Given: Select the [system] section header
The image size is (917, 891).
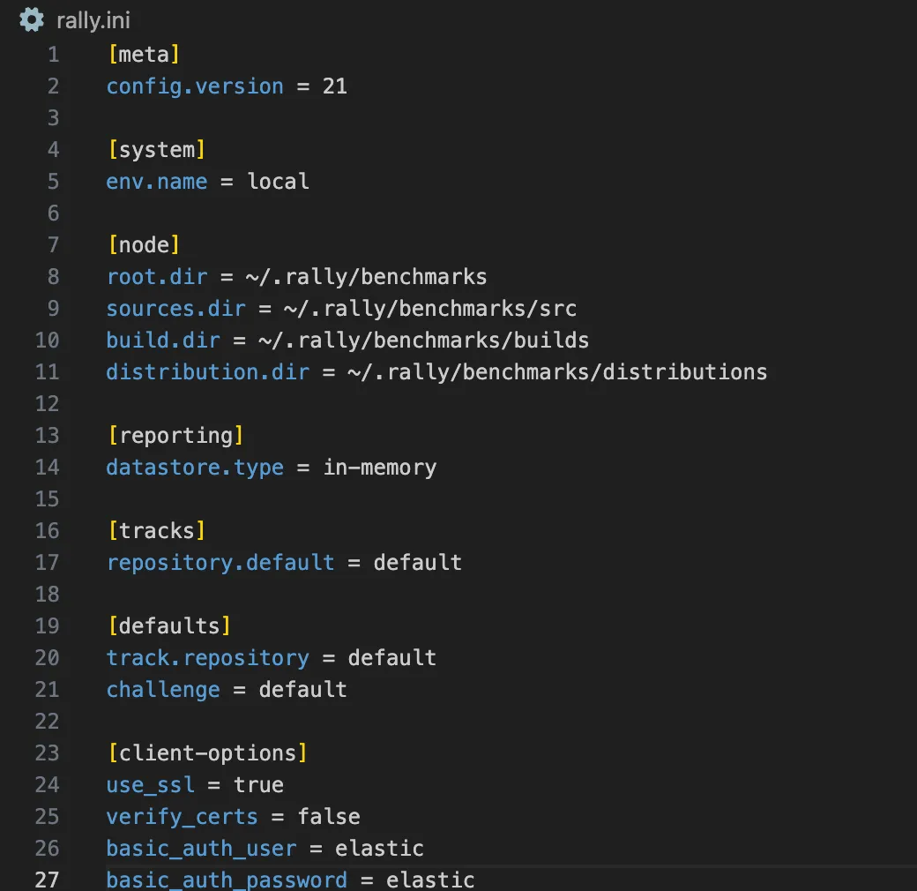Looking at the screenshot, I should (x=157, y=149).
